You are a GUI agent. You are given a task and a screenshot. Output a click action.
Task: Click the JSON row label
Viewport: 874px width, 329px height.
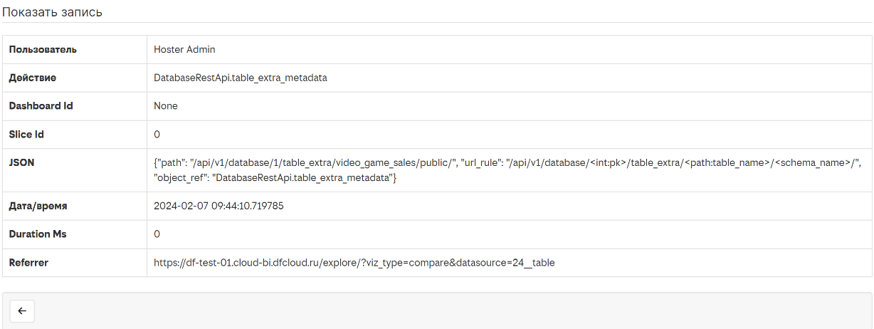pos(21,163)
